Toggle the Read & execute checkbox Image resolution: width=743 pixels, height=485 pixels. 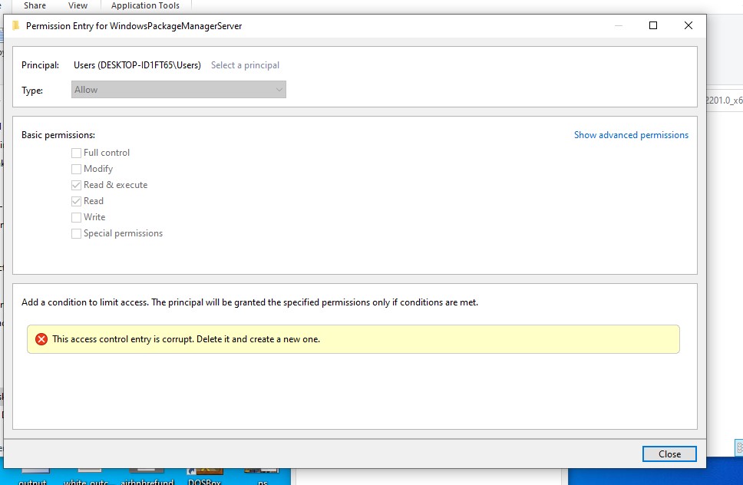pos(76,185)
